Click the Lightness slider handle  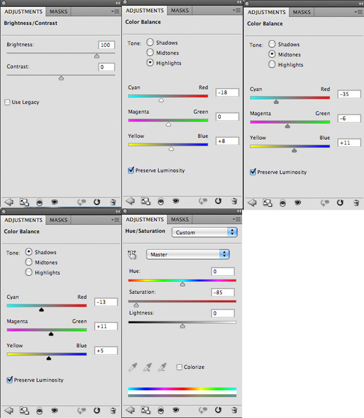click(x=183, y=326)
